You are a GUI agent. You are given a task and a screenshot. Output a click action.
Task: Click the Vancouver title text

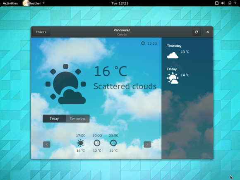point(122,30)
